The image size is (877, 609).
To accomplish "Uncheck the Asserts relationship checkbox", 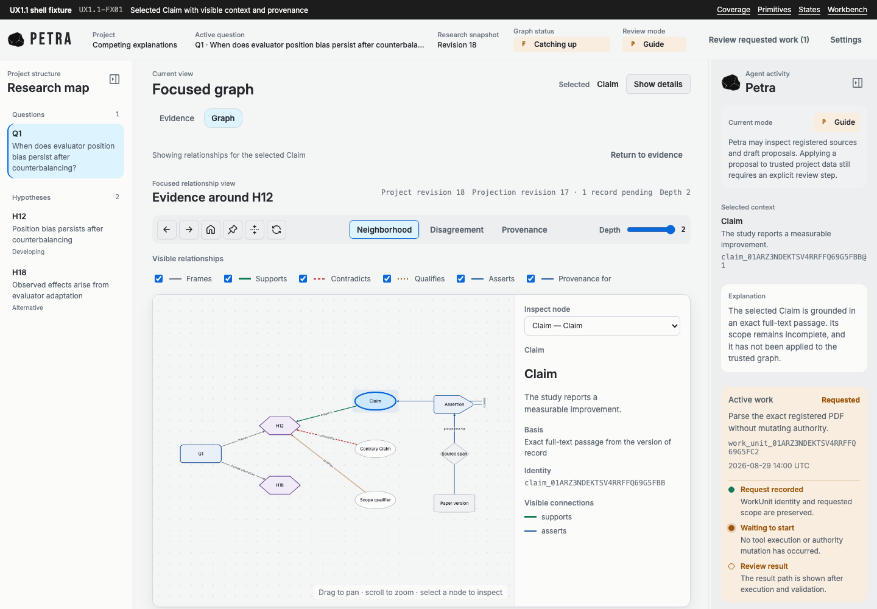I will pyautogui.click(x=461, y=278).
